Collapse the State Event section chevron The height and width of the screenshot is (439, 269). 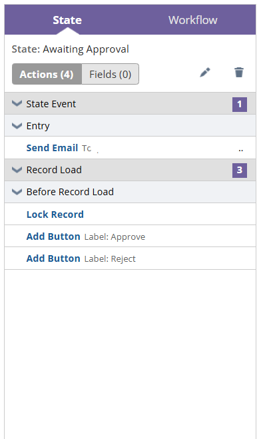coord(17,104)
